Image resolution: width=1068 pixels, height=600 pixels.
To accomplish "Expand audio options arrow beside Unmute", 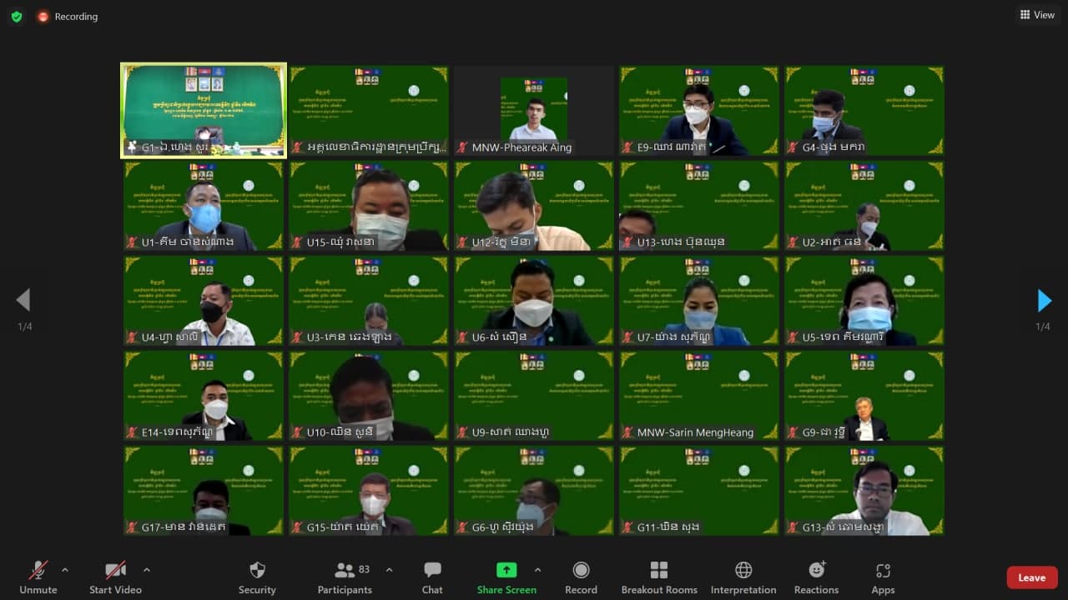I will pyautogui.click(x=65, y=570).
